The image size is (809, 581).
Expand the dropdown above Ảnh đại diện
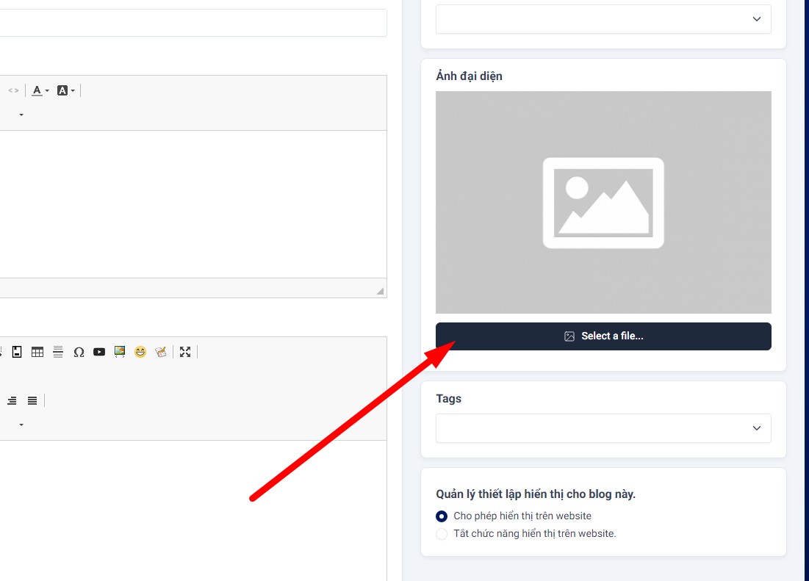point(603,19)
